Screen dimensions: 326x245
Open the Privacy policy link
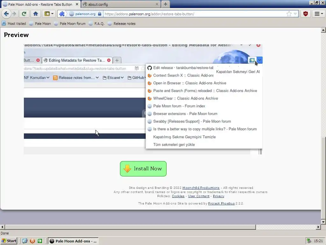[x=218, y=196]
